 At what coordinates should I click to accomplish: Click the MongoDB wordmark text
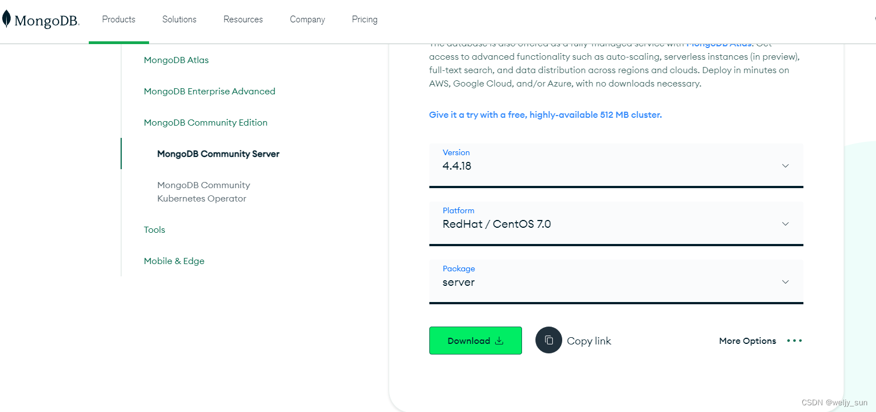tap(47, 21)
